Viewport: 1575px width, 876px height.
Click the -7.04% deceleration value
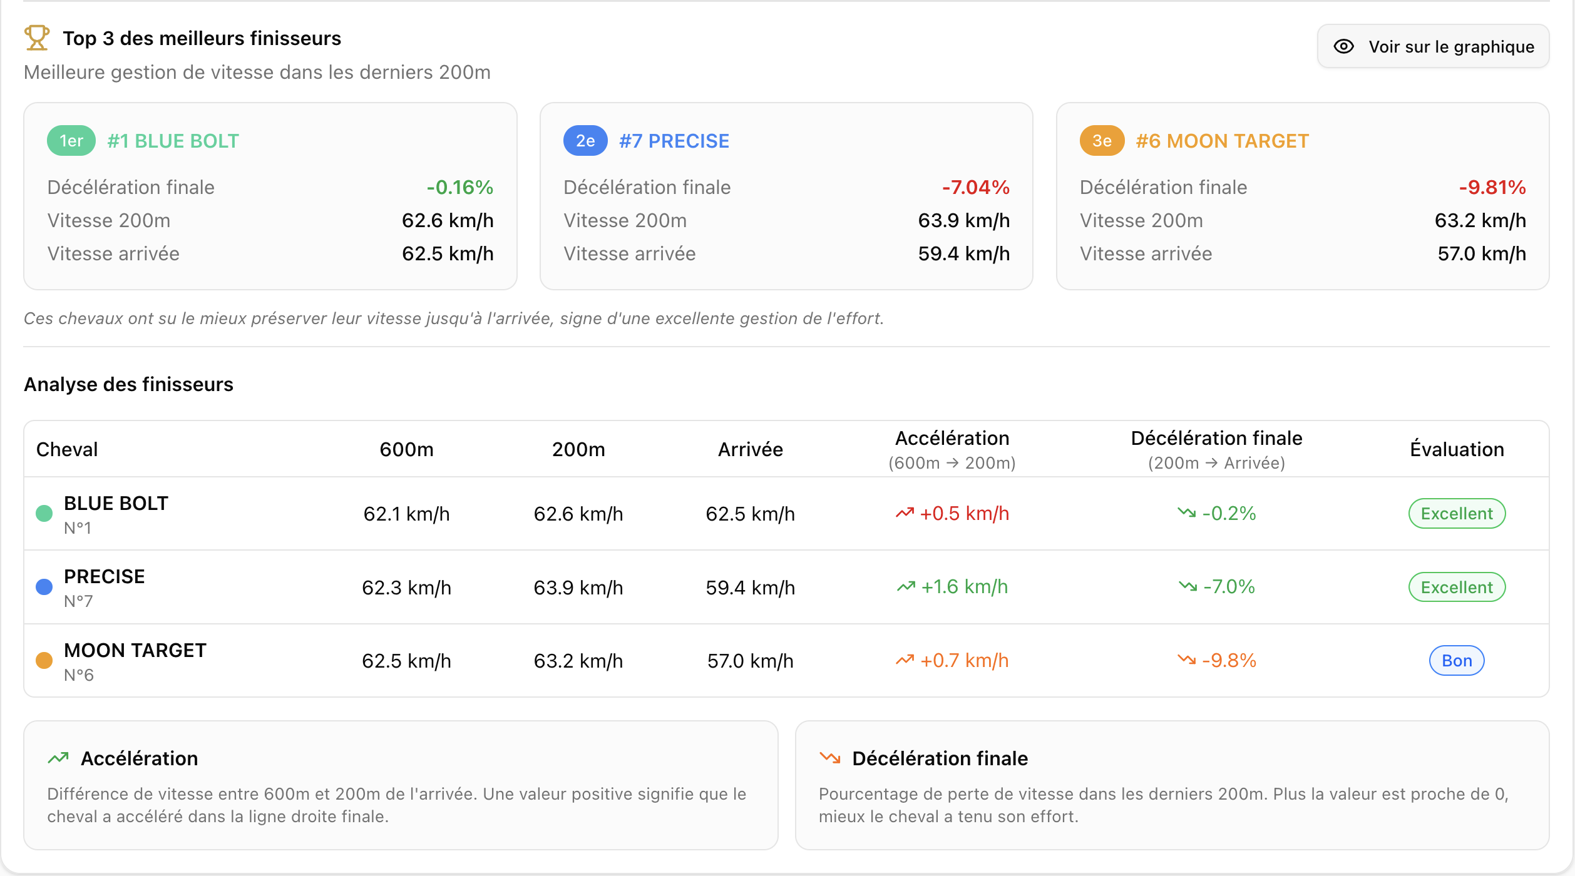(976, 187)
